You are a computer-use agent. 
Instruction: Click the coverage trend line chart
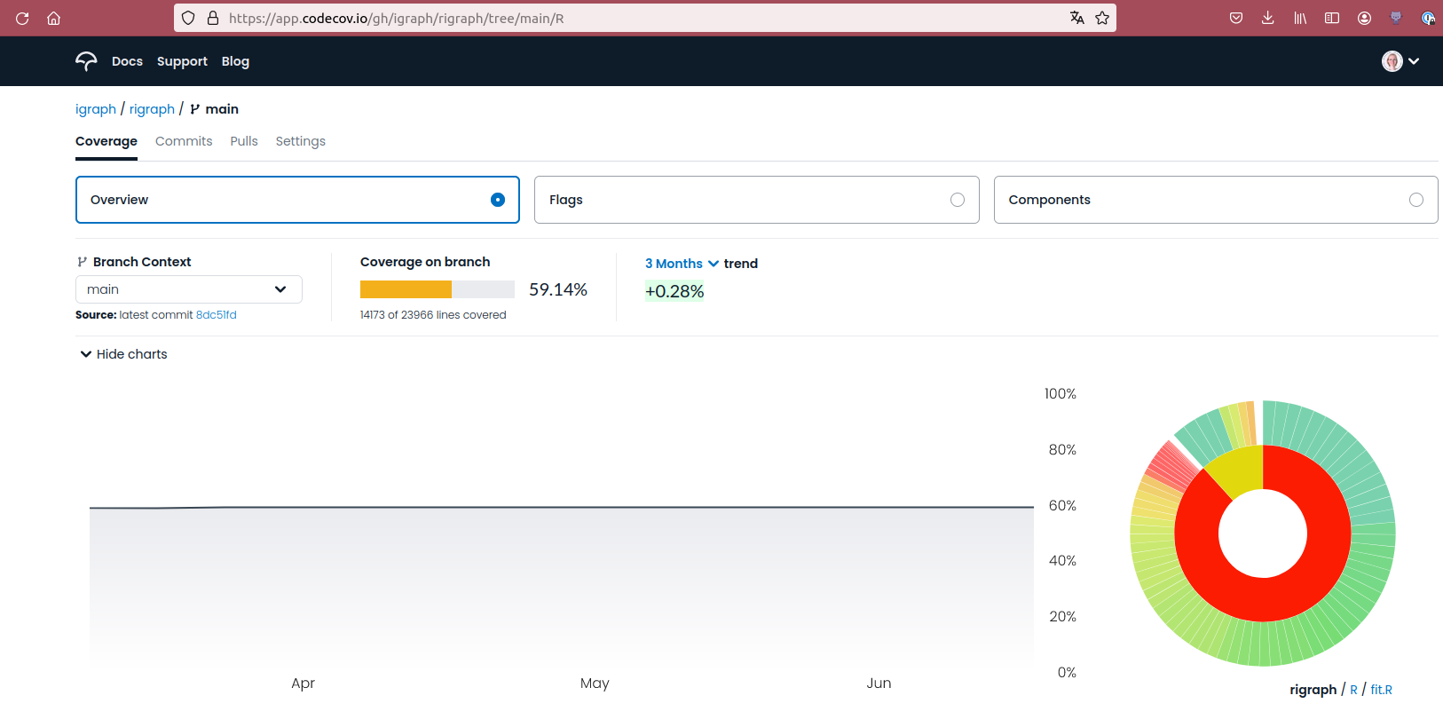562,533
